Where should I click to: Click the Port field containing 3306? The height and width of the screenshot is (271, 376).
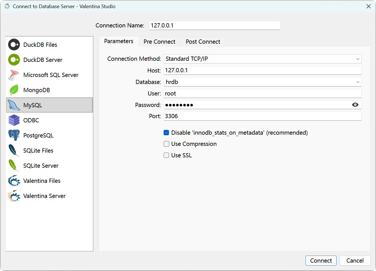(x=263, y=116)
